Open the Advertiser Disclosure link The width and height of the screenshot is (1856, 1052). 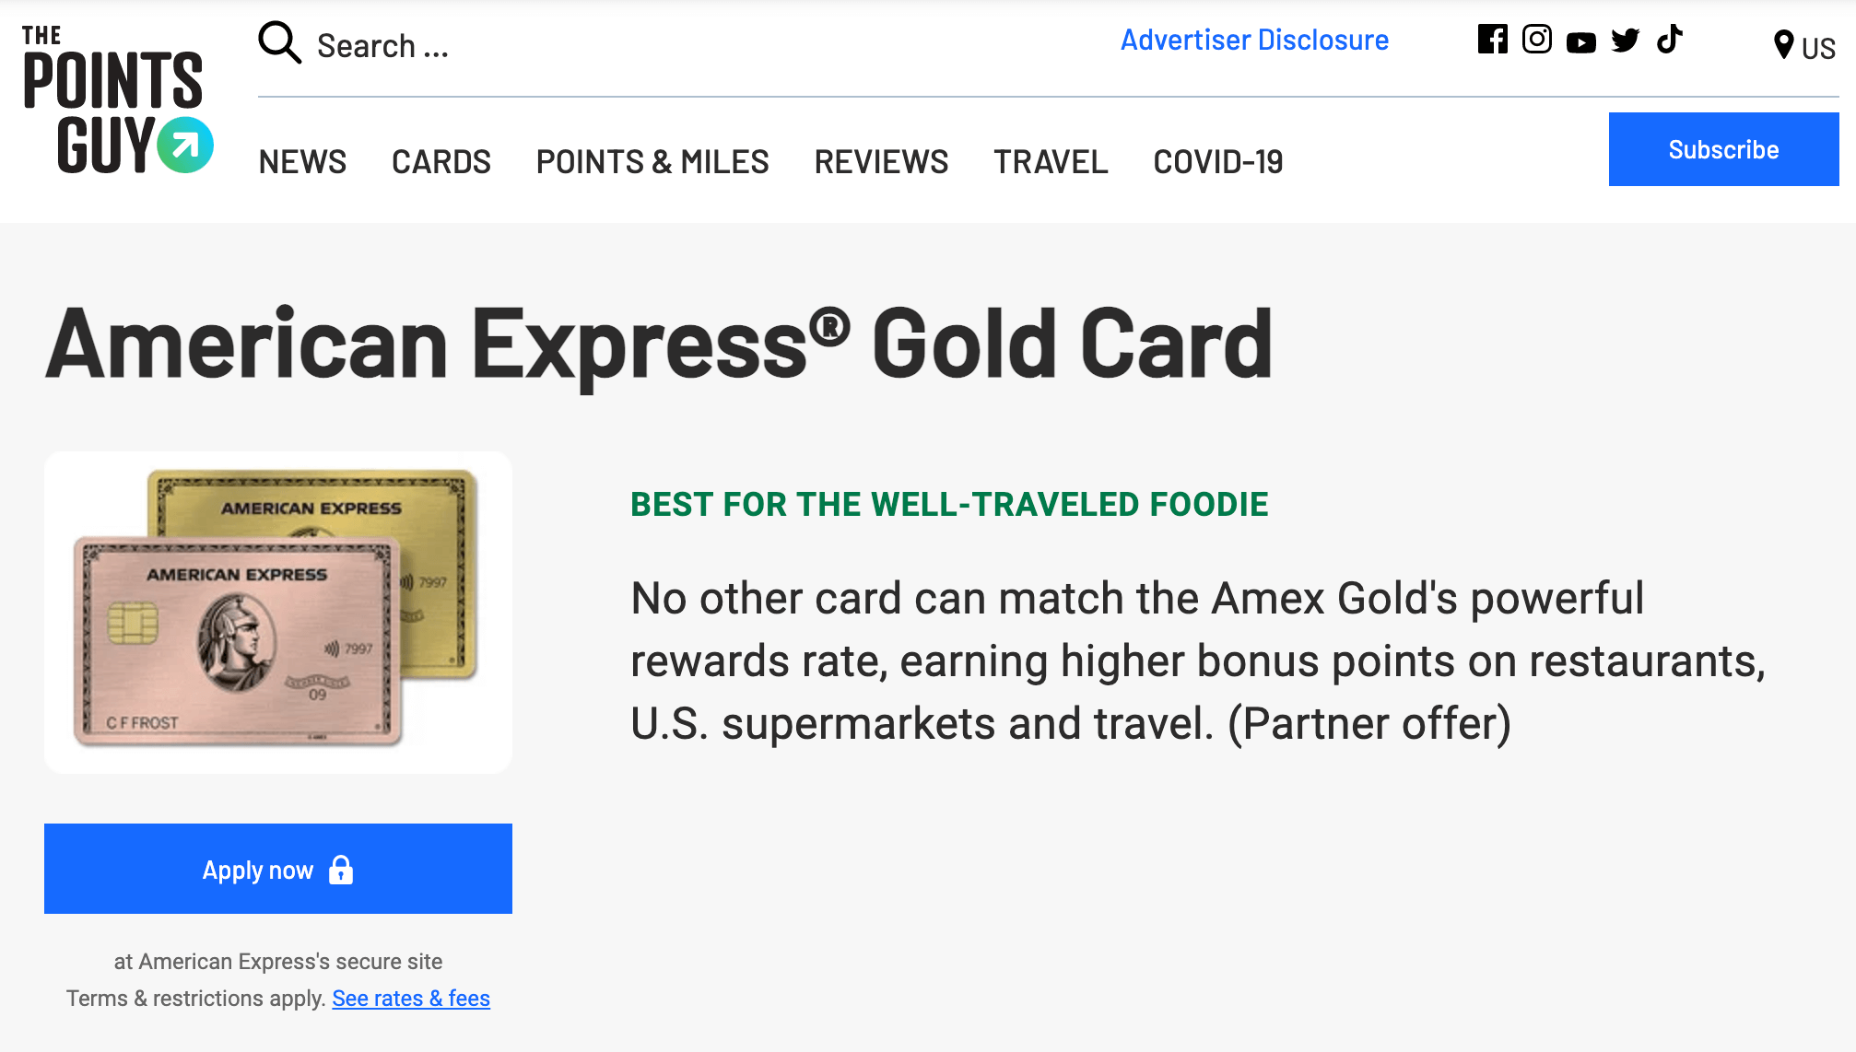click(x=1254, y=41)
